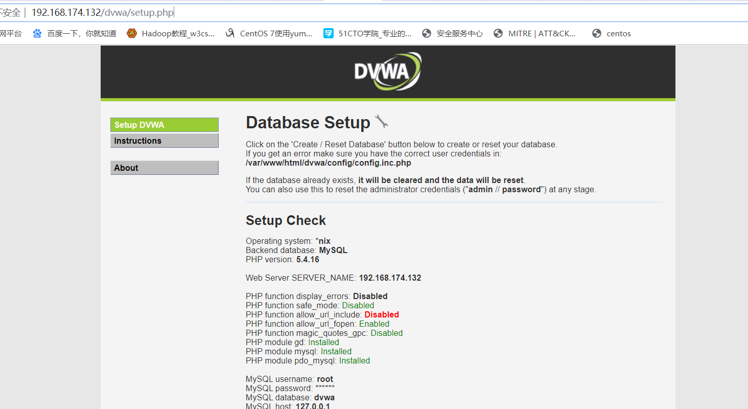Click the globe icon beside centos bookmark
The image size is (748, 409).
[596, 33]
